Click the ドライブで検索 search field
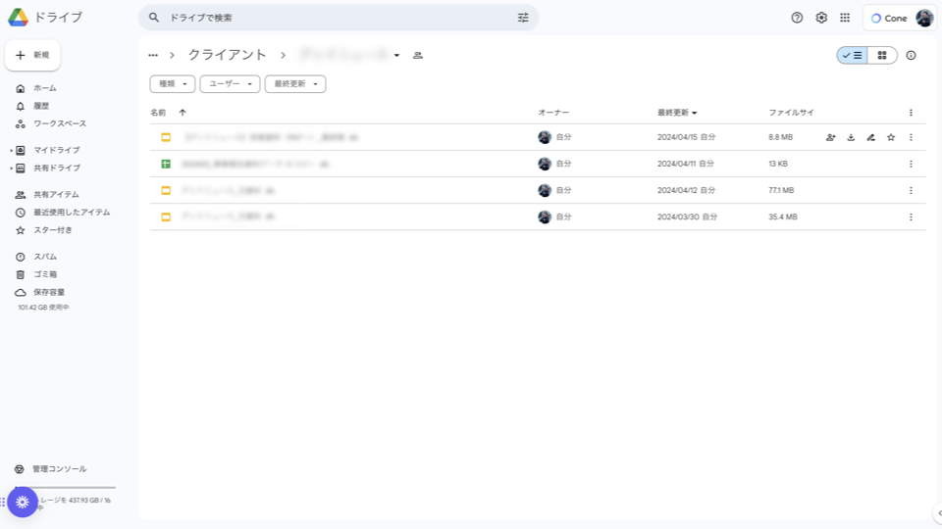This screenshot has height=529, width=942. (x=334, y=18)
